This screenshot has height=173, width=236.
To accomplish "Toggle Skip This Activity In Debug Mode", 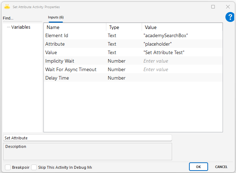I will tap(34, 167).
